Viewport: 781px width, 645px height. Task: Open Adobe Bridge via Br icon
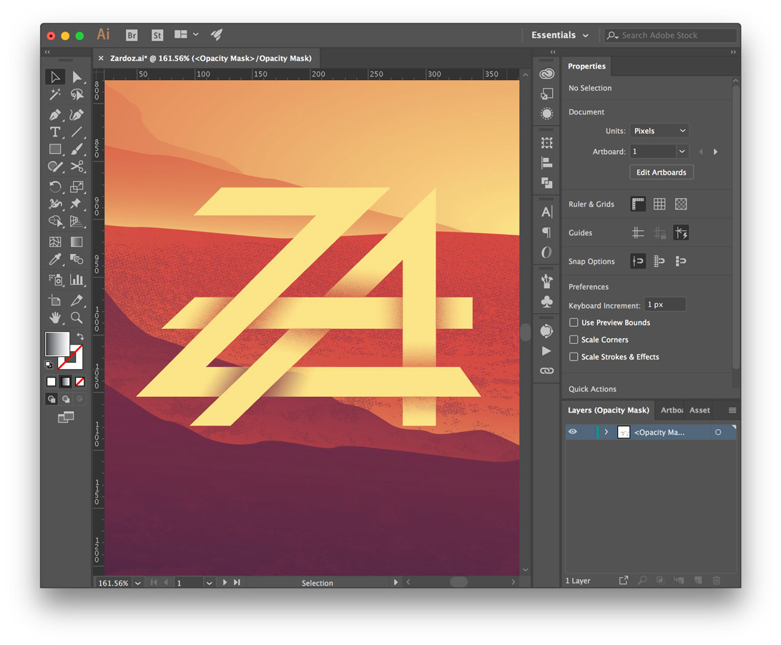132,35
